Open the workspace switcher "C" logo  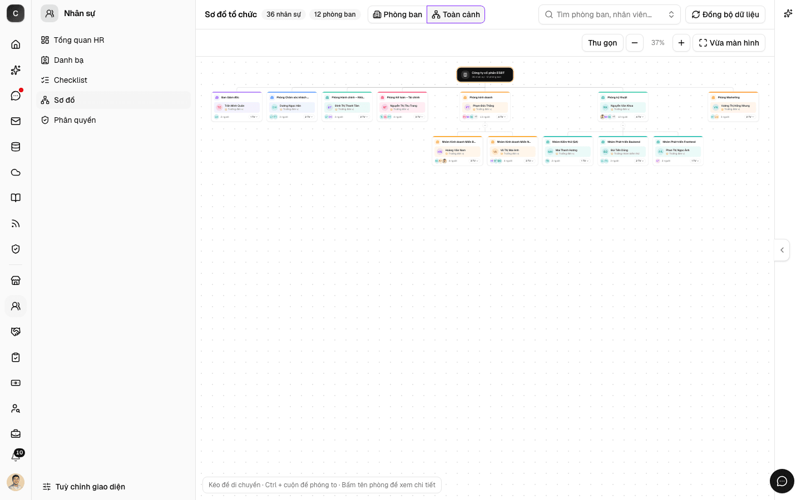click(x=16, y=13)
